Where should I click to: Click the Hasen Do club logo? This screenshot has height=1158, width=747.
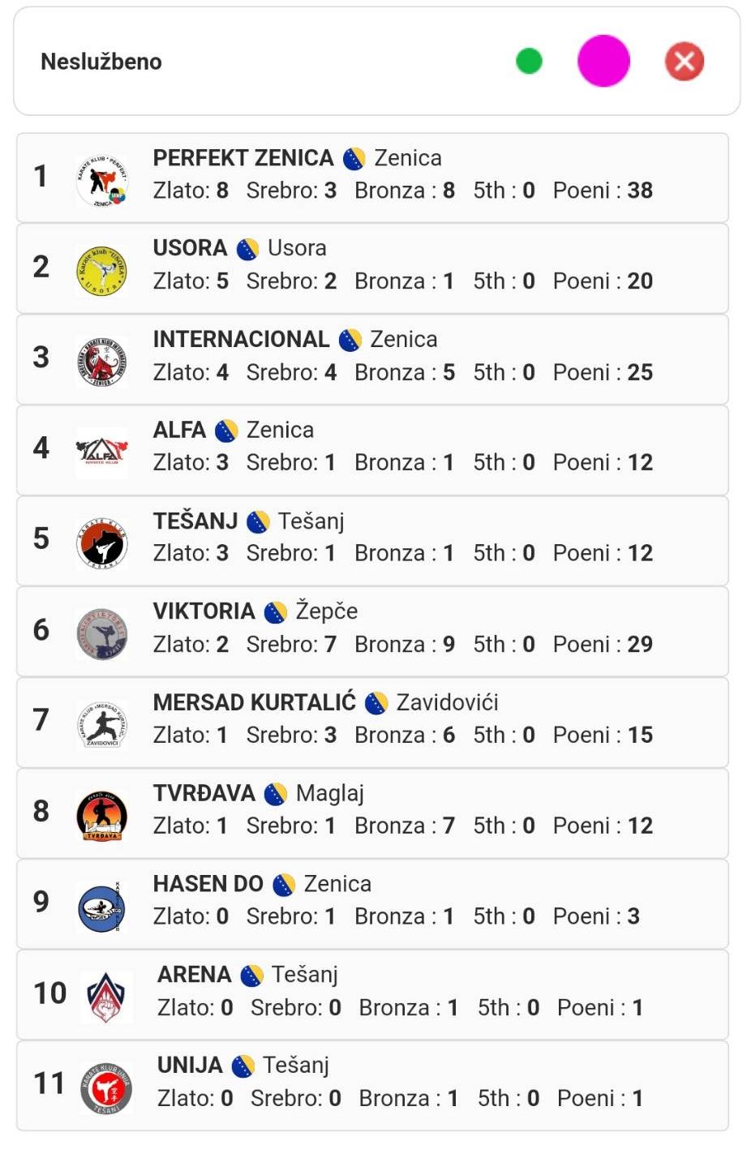click(101, 907)
